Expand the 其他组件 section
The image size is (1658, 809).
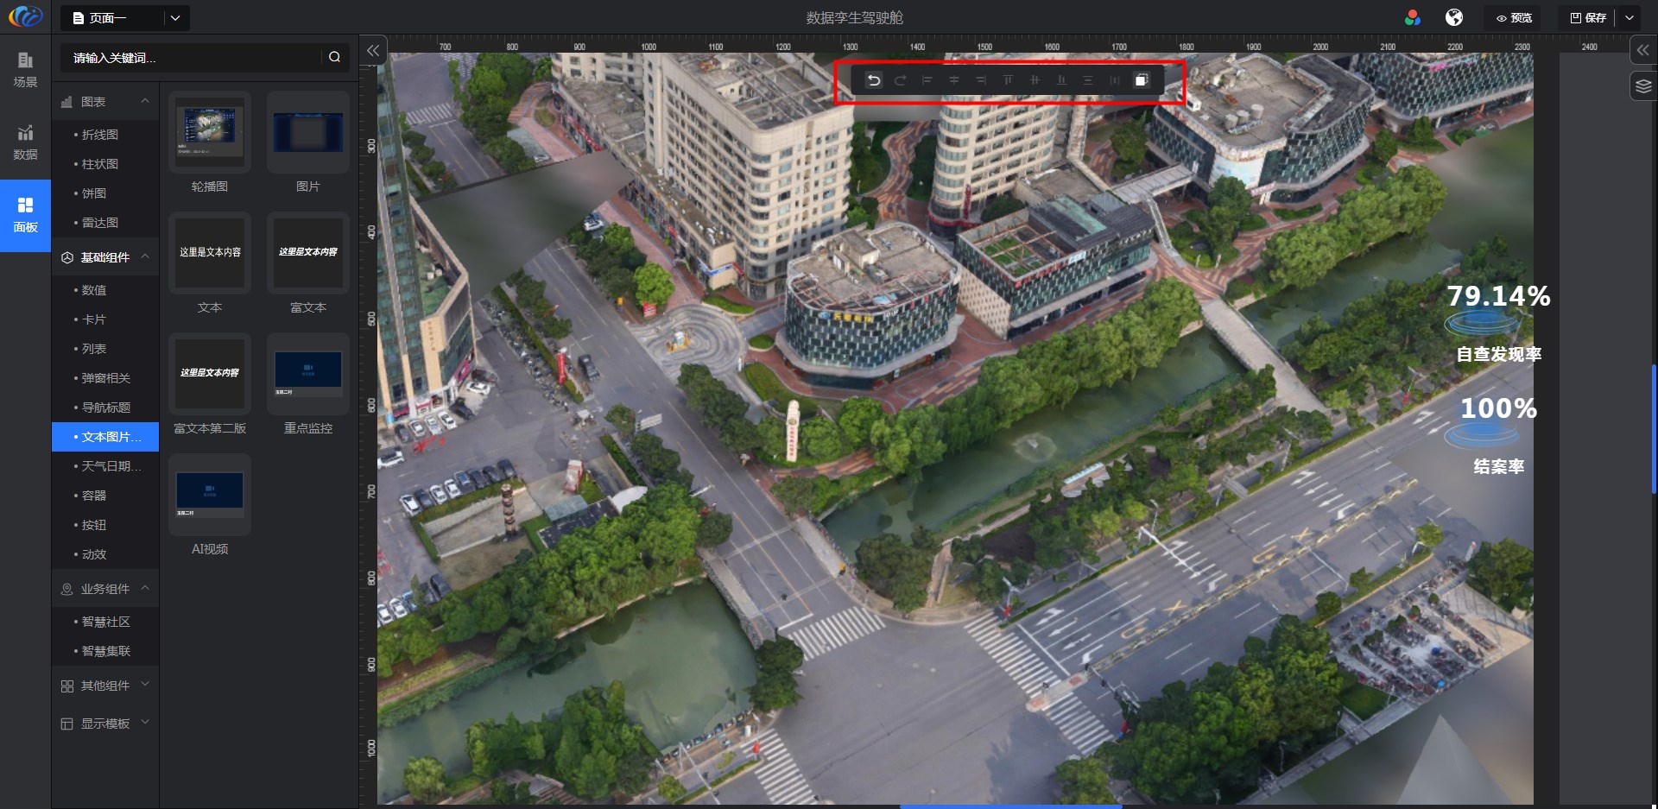[145, 686]
